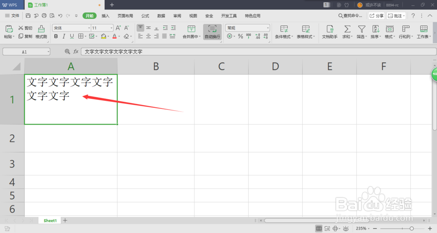The height and width of the screenshot is (233, 437).
Task: Decrease decimal places
Action: [x=266, y=36]
